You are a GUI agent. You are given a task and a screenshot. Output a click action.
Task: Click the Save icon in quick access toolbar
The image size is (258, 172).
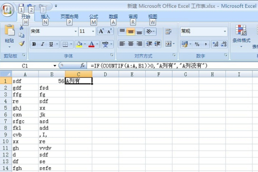coord(21,6)
